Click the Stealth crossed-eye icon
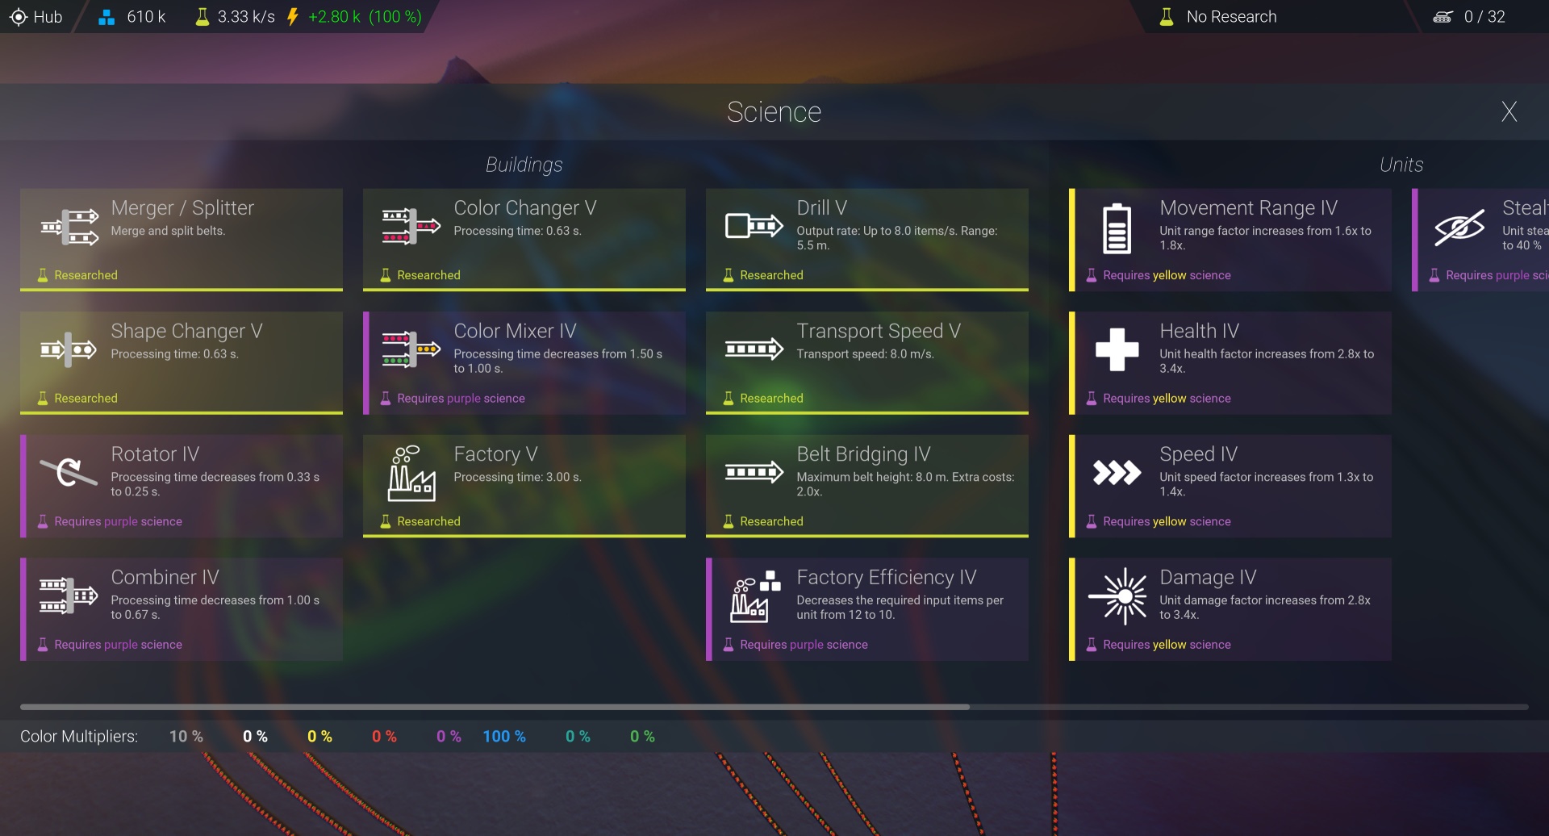This screenshot has height=836, width=1549. pos(1459,227)
